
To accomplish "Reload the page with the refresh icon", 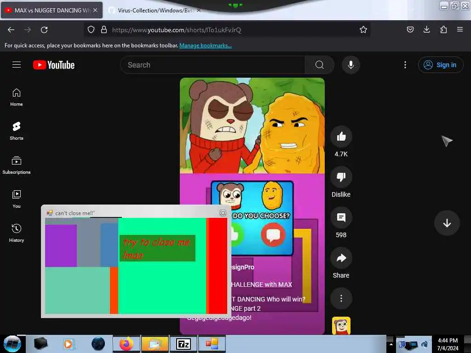I will [44, 30].
